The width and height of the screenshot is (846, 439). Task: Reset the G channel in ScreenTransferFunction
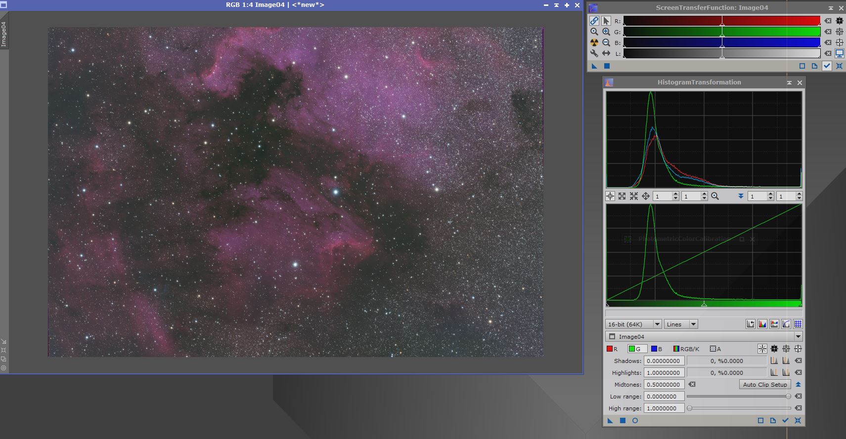tap(828, 32)
